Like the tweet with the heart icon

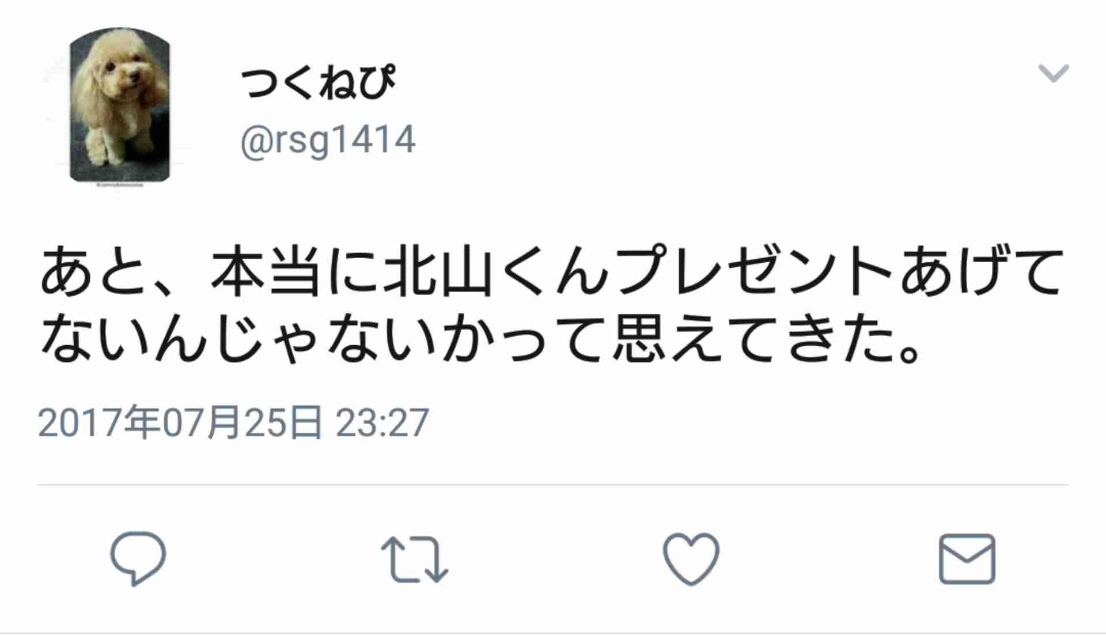(691, 558)
